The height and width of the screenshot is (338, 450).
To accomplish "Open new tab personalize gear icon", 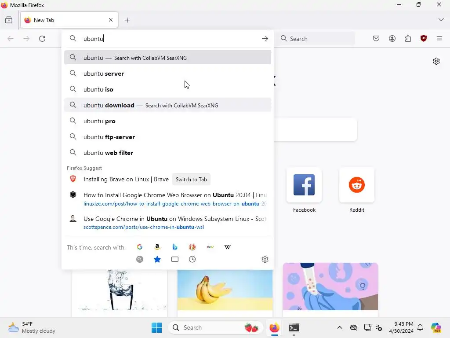I will pyautogui.click(x=436, y=61).
